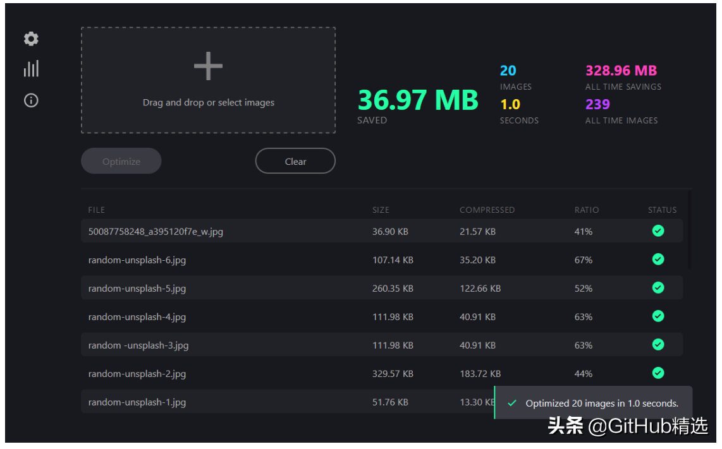Screen dimensions: 722x449
Task: Open Settings with the gear icon
Action: click(30, 39)
